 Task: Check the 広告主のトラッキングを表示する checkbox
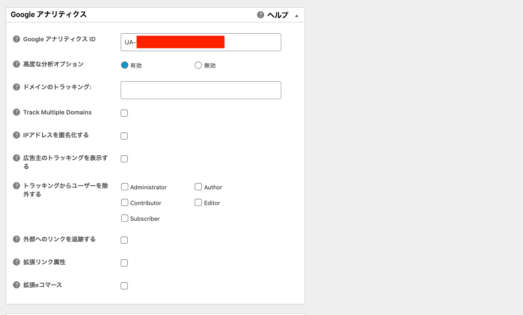pyautogui.click(x=124, y=159)
